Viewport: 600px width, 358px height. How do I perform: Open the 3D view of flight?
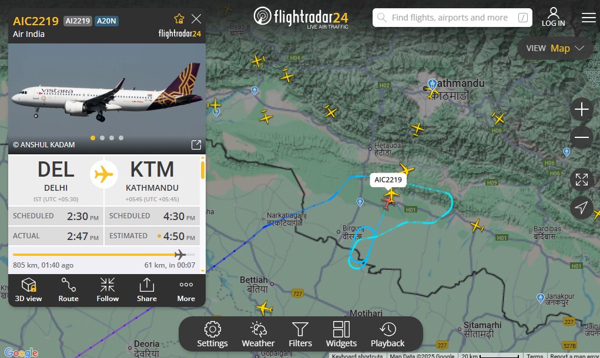(28, 290)
